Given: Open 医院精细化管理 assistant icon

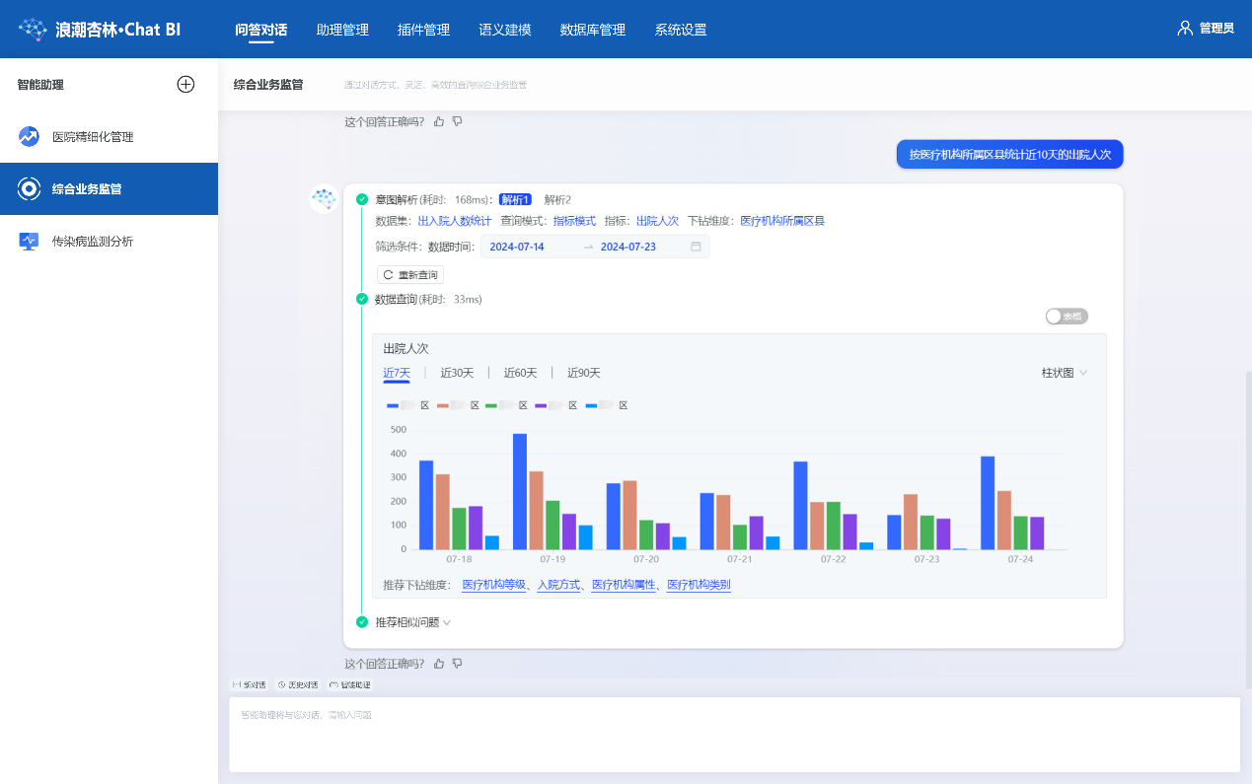Looking at the screenshot, I should [29, 137].
